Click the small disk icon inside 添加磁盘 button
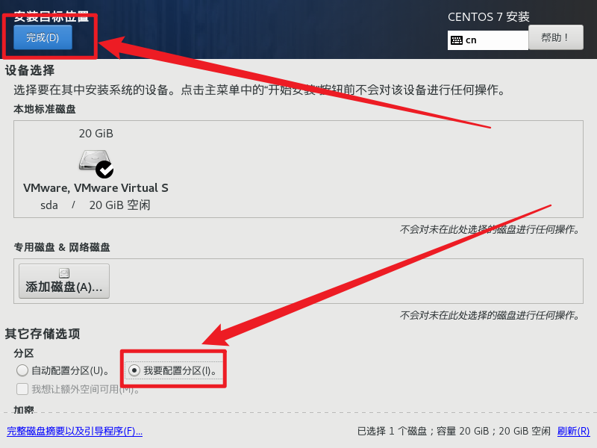597x448 pixels. 64,273
